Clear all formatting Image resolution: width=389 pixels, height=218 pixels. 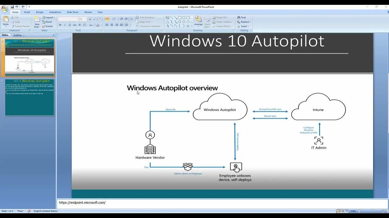pyautogui.click(x=100, y=19)
